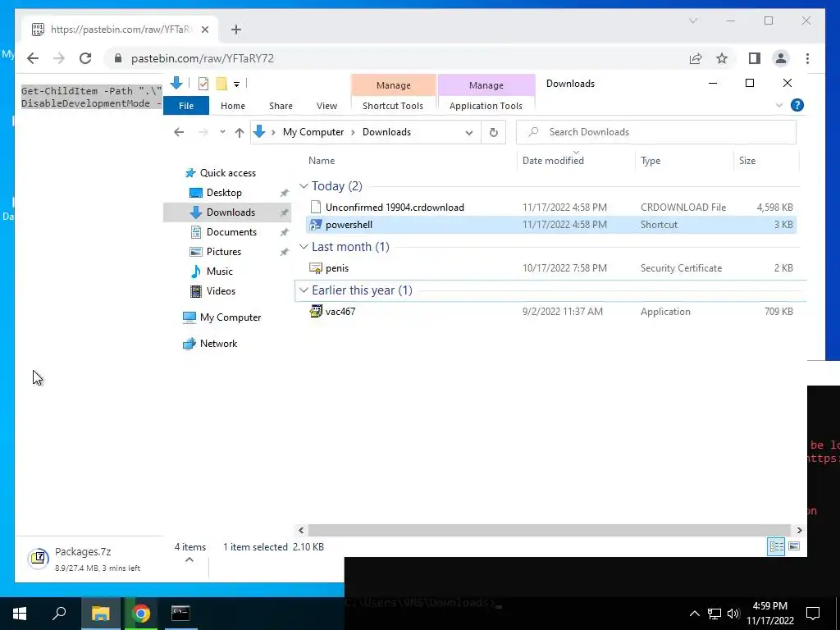Image resolution: width=840 pixels, height=630 pixels.
Task: Open Chrome three-dot menu
Action: click(807, 58)
